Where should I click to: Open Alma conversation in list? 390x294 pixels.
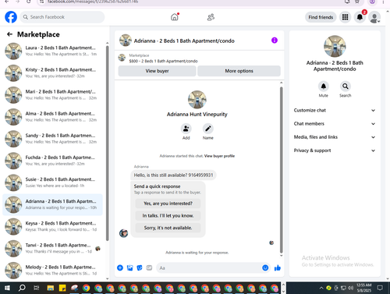click(x=52, y=117)
